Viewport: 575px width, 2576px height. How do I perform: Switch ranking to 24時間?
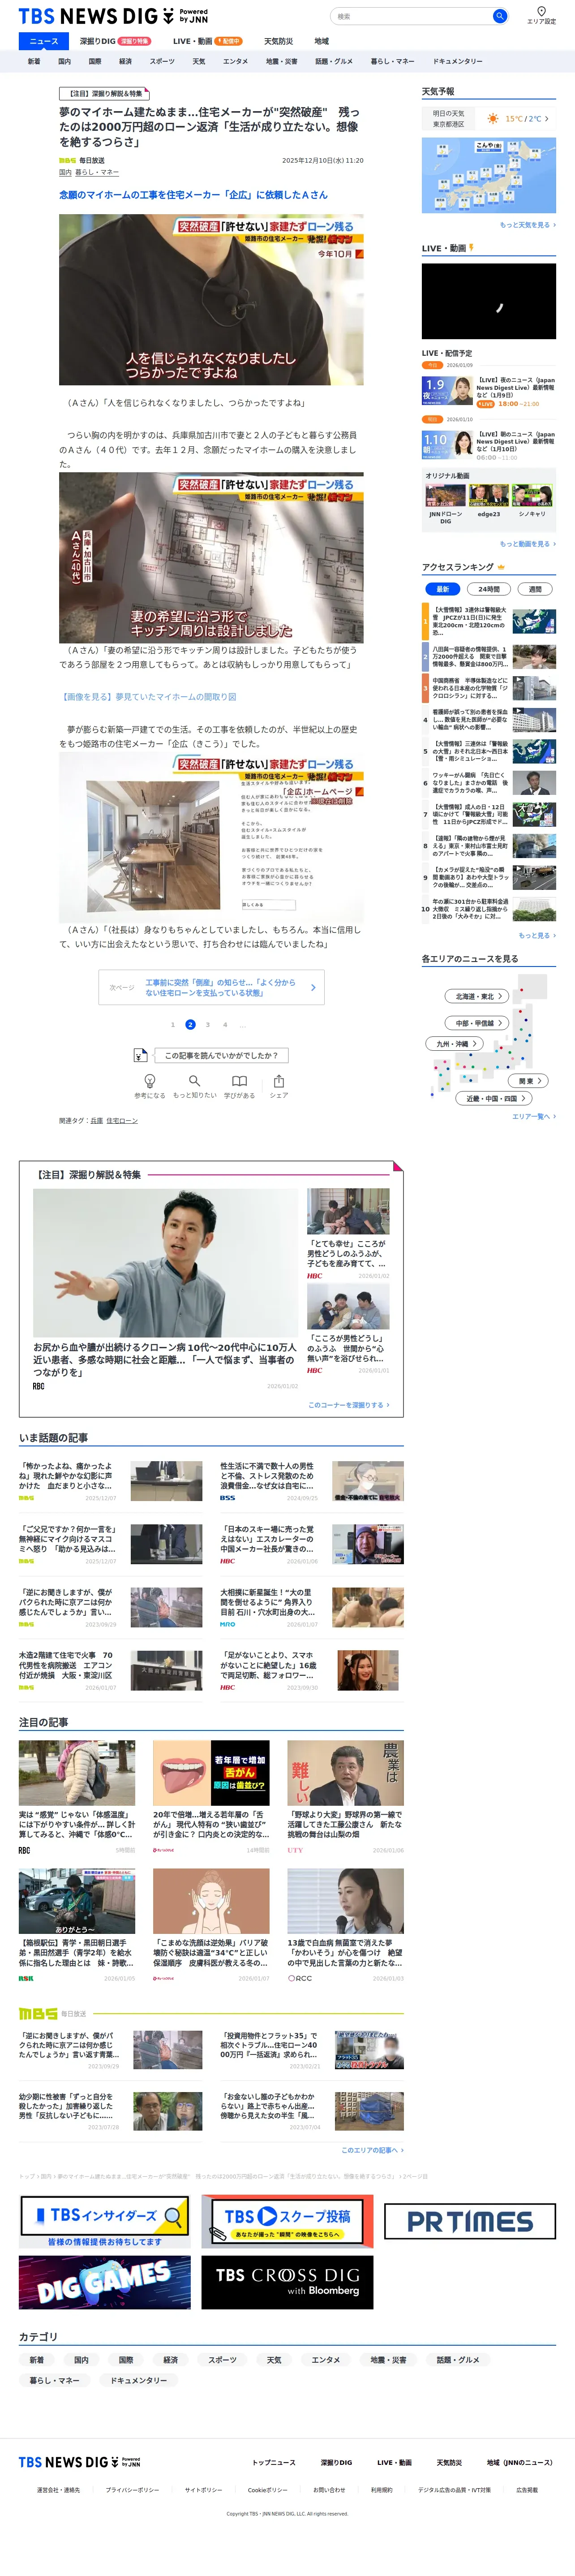[488, 589]
